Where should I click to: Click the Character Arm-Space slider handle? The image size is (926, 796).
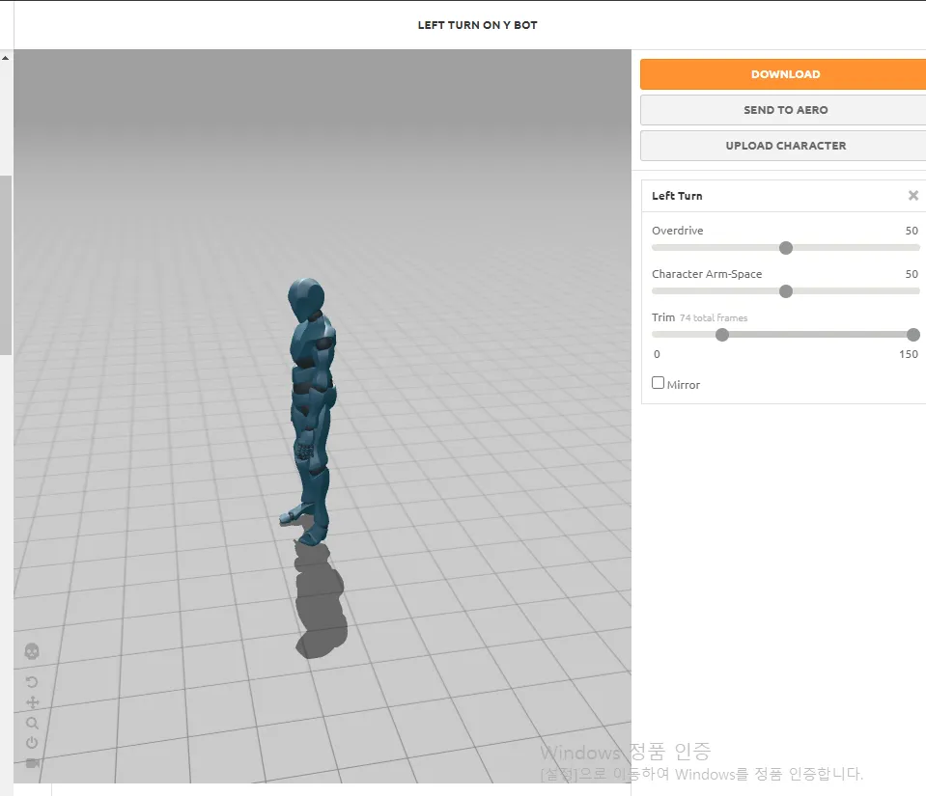(x=785, y=291)
